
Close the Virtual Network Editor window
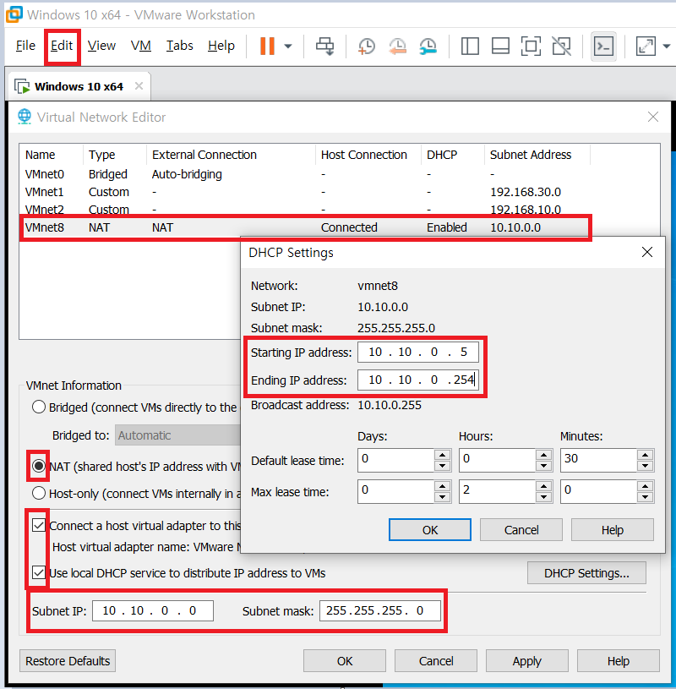point(653,117)
